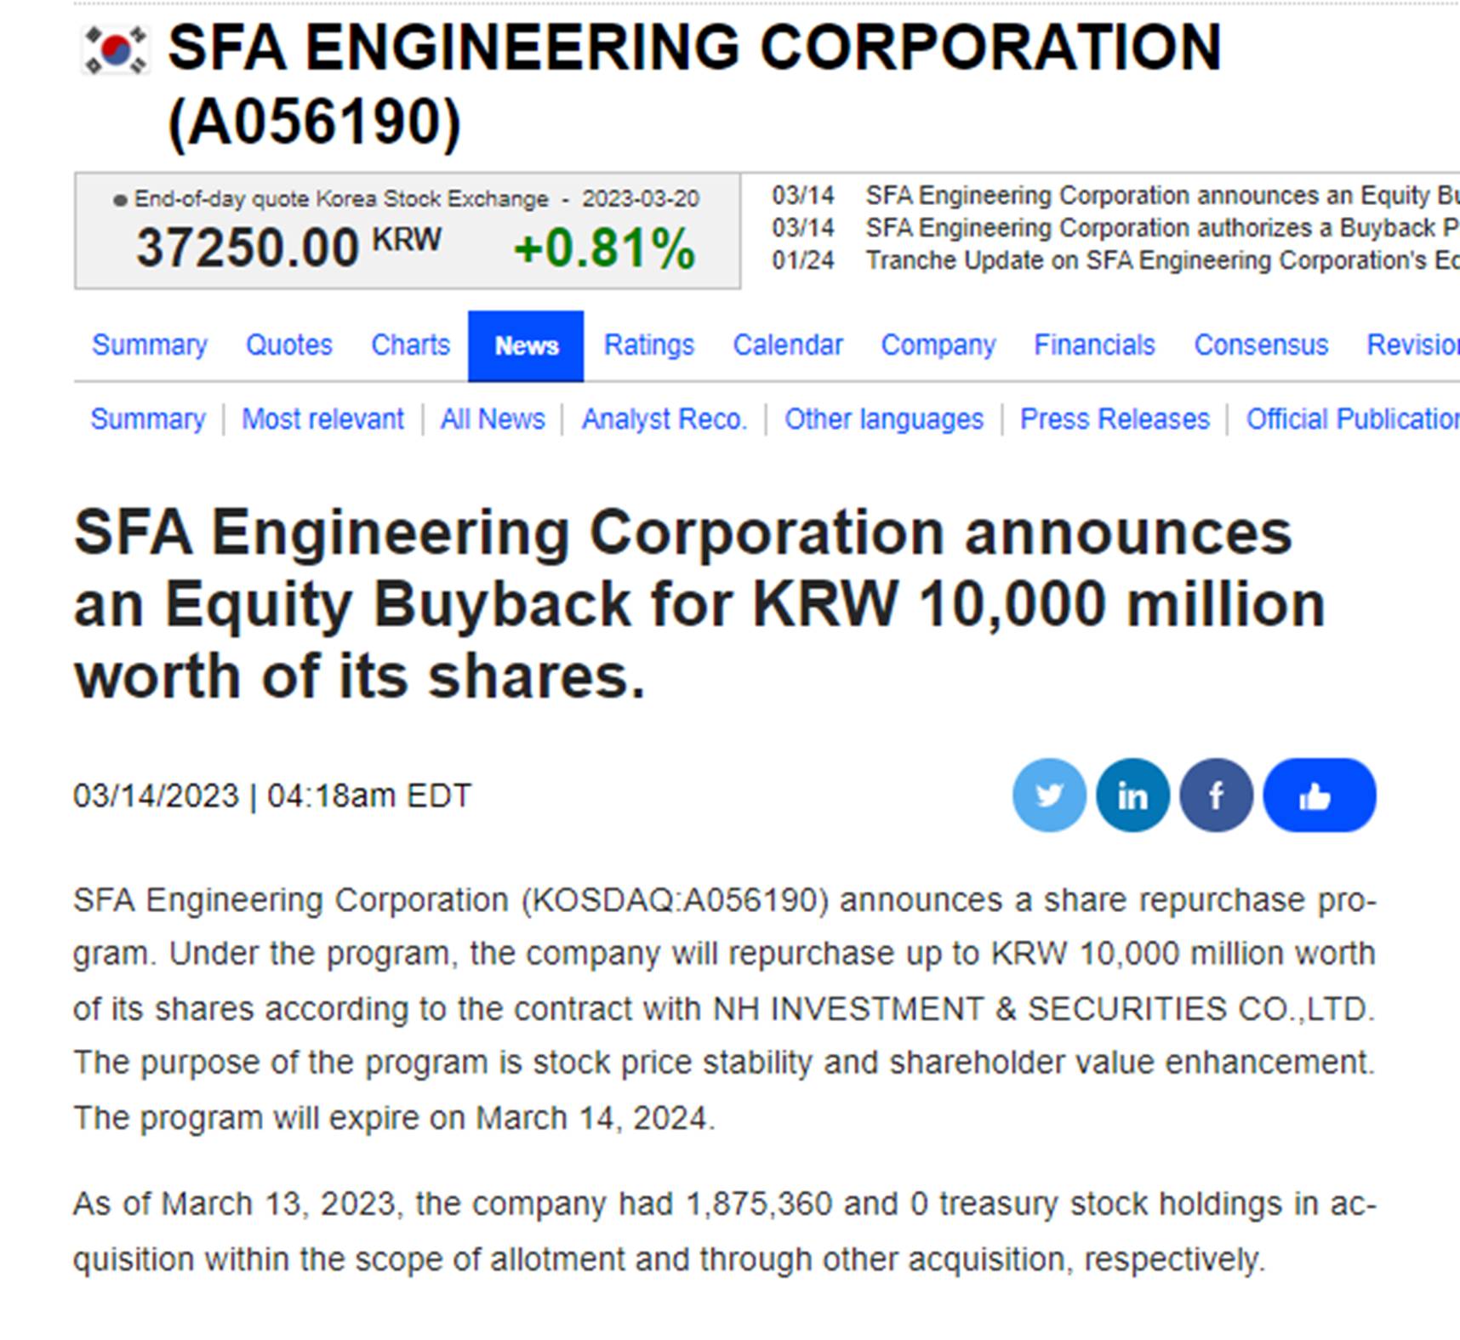Filter news by Most relevant
The height and width of the screenshot is (1340, 1460).
(322, 419)
